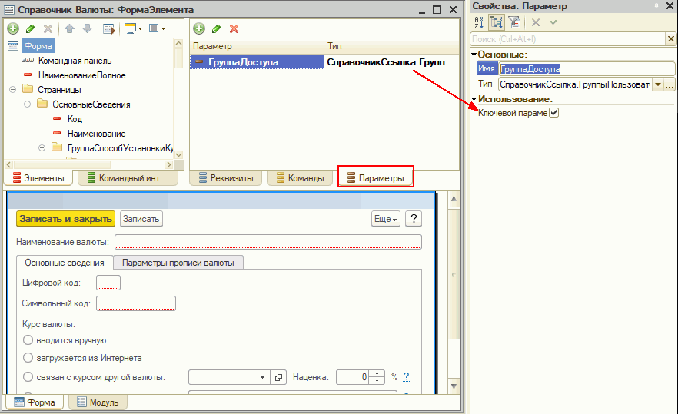The image size is (678, 414).
Task: Select the Форма root node in tree
Action: coord(38,46)
